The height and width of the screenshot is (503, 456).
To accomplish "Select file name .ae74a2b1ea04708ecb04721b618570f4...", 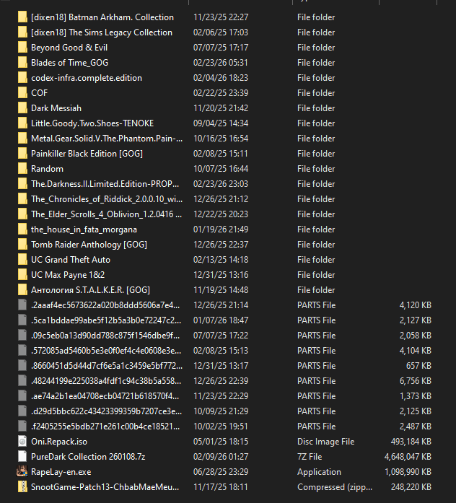I will click(x=105, y=396).
